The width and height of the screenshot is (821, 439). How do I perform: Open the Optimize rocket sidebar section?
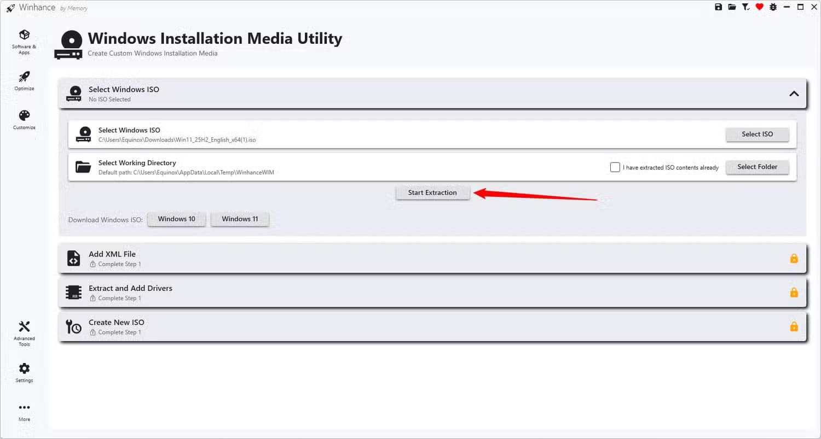24,80
